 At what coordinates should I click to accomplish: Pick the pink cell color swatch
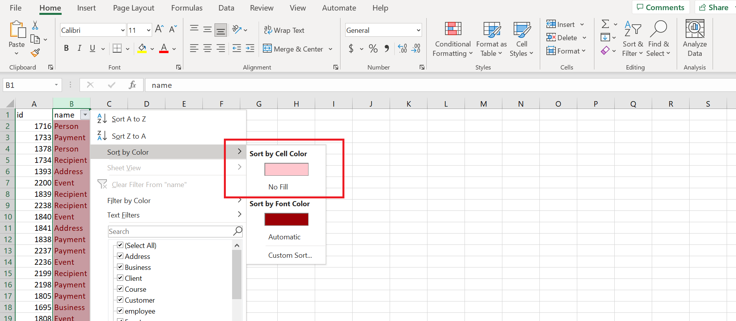286,169
